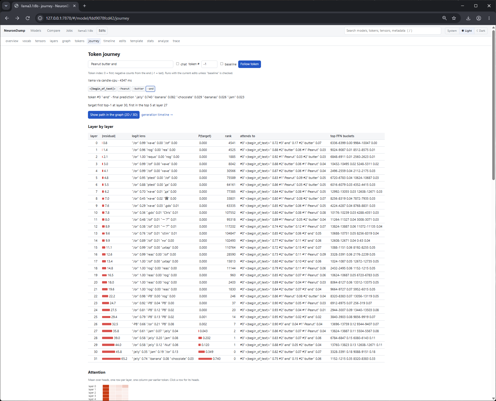Screen dimensions: 496x401
Task: Open the browser downloads icon
Action: (x=468, y=18)
